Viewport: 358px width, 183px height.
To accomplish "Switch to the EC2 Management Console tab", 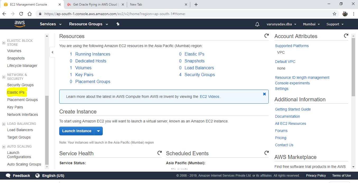I will point(31,4).
